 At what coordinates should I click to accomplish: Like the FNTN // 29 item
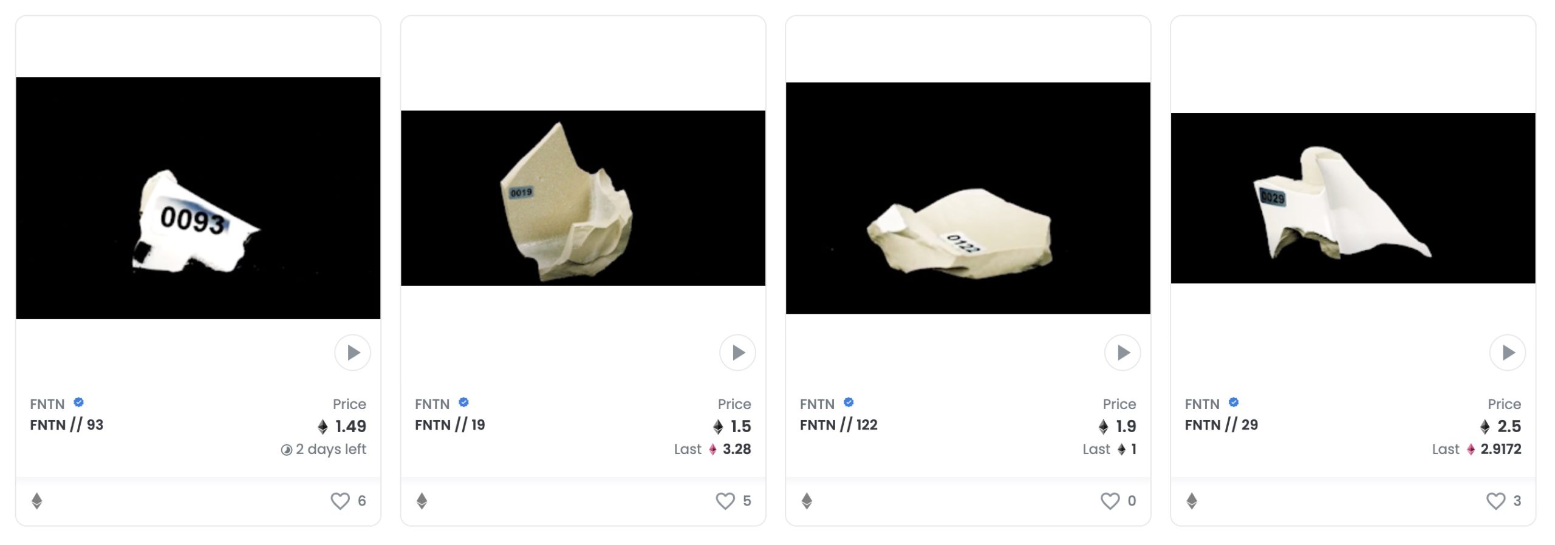tap(1495, 501)
